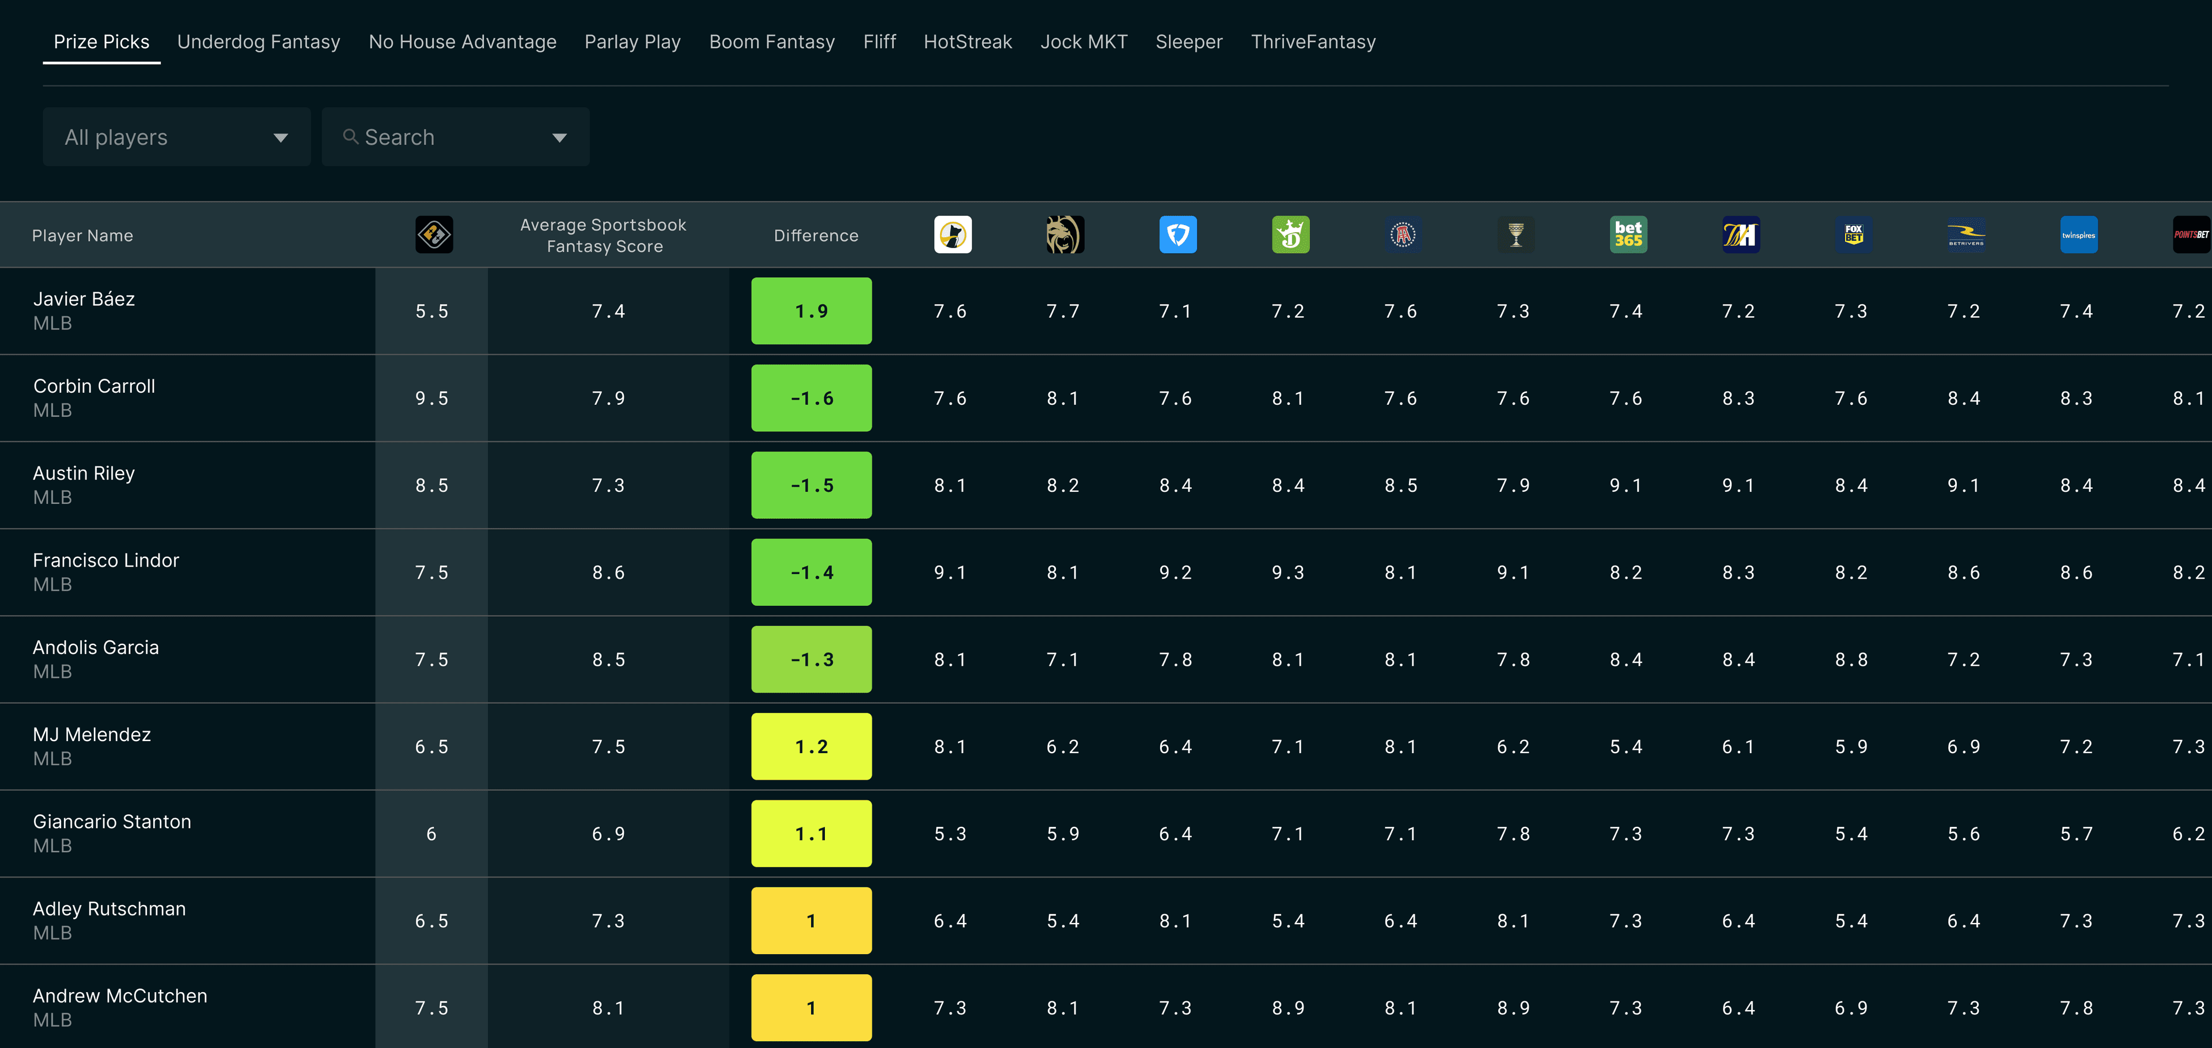
Task: Switch to the Jock MKT tab
Action: coord(1084,41)
